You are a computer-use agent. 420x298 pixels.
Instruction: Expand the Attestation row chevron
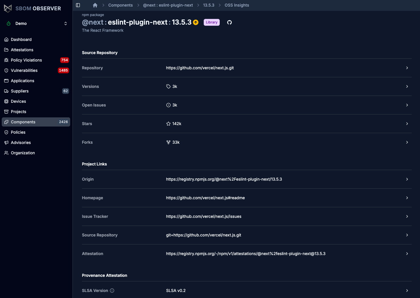[x=407, y=254]
